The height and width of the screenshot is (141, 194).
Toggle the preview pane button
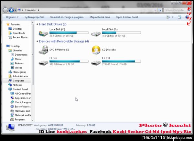[179, 17]
